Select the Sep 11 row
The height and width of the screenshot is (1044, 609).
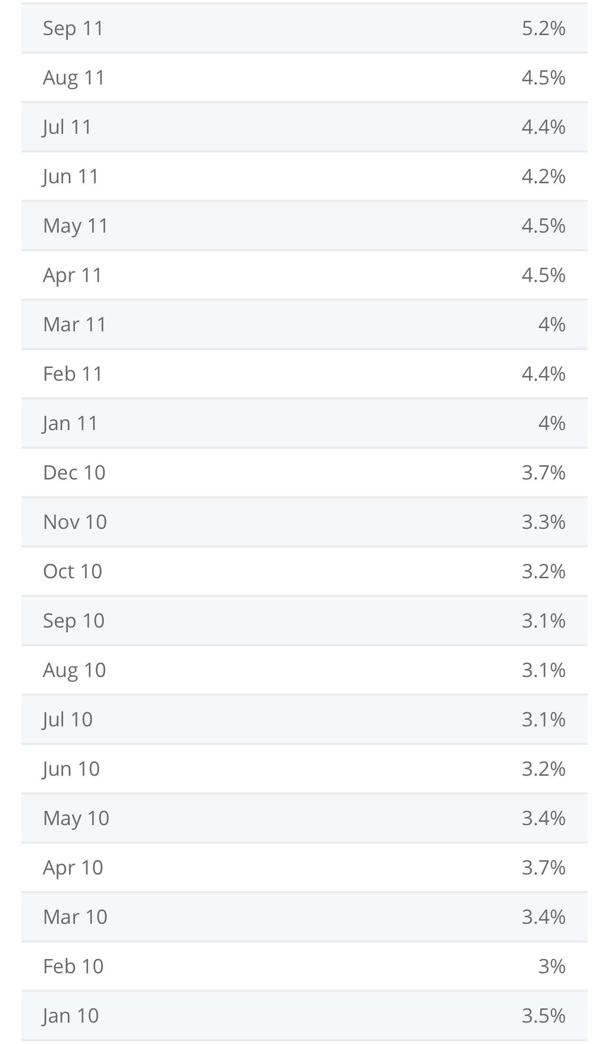[304, 28]
